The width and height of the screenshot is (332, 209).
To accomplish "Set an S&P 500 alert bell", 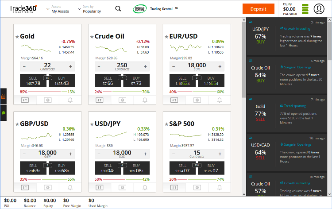I will (220, 187).
